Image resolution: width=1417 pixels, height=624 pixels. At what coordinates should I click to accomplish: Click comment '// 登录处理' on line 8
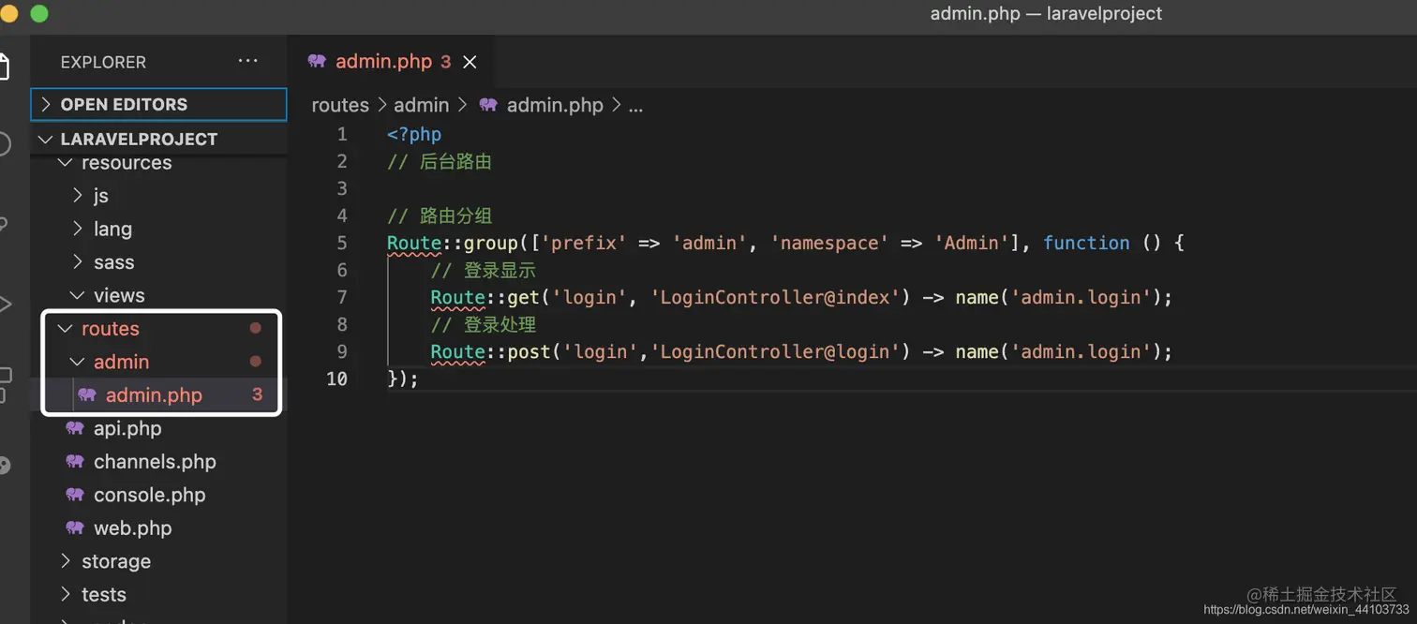pos(484,324)
